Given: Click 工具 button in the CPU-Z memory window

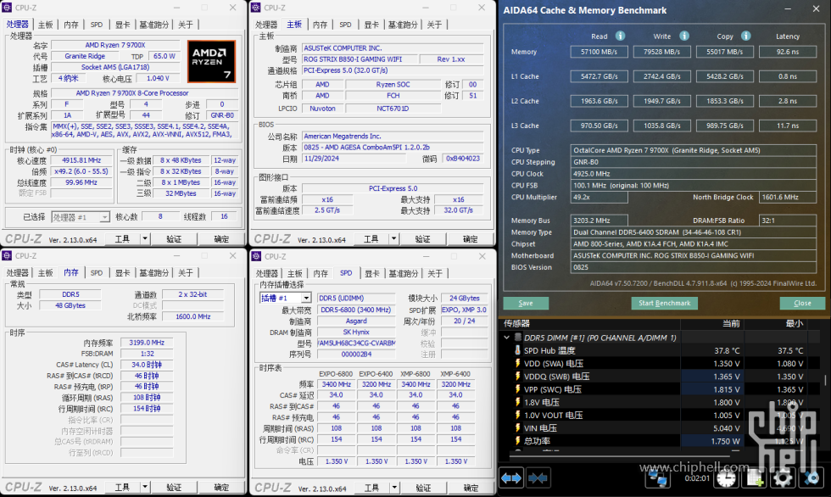Looking at the screenshot, I should [122, 488].
